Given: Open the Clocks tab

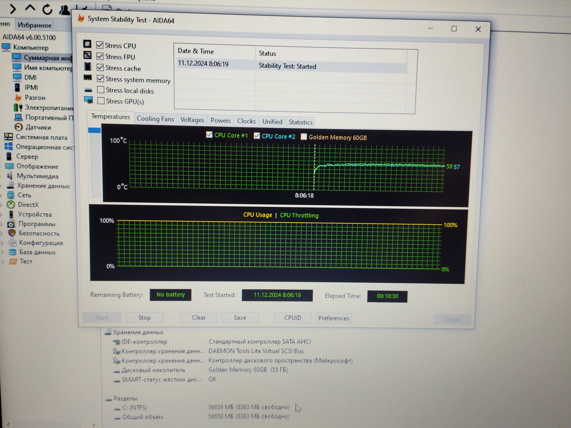Looking at the screenshot, I should tap(246, 121).
